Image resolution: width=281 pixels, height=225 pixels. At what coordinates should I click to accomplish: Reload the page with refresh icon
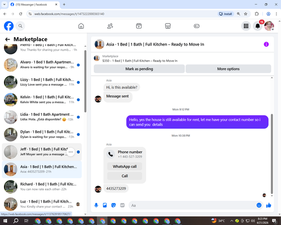click(21, 14)
